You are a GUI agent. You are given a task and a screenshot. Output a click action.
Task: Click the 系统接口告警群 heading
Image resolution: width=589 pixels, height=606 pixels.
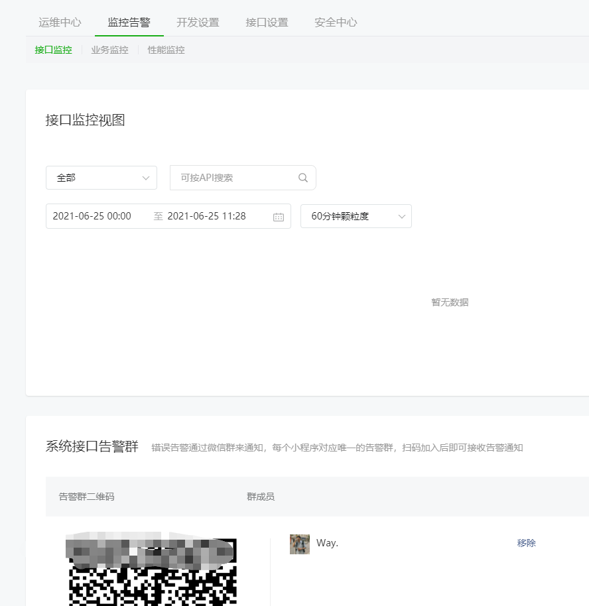(92, 446)
